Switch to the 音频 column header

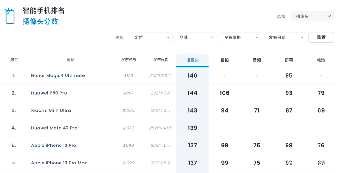click(x=257, y=60)
